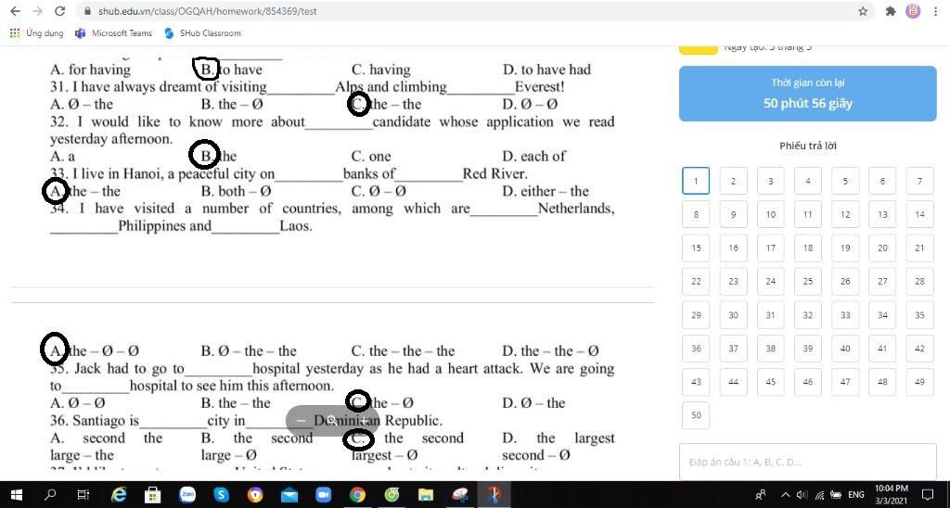The height and width of the screenshot is (508, 950).
Task: Jump to question 33 in the answer sheet
Action: tap(845, 315)
